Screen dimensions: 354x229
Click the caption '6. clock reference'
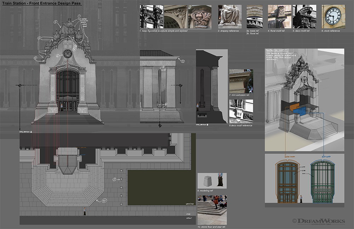(x=331, y=31)
